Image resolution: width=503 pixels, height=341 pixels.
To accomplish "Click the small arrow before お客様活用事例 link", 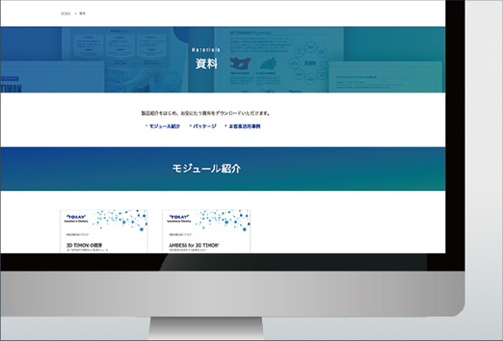I will coord(226,126).
